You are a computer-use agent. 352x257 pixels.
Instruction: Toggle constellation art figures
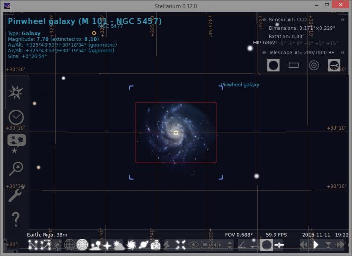coord(58,245)
